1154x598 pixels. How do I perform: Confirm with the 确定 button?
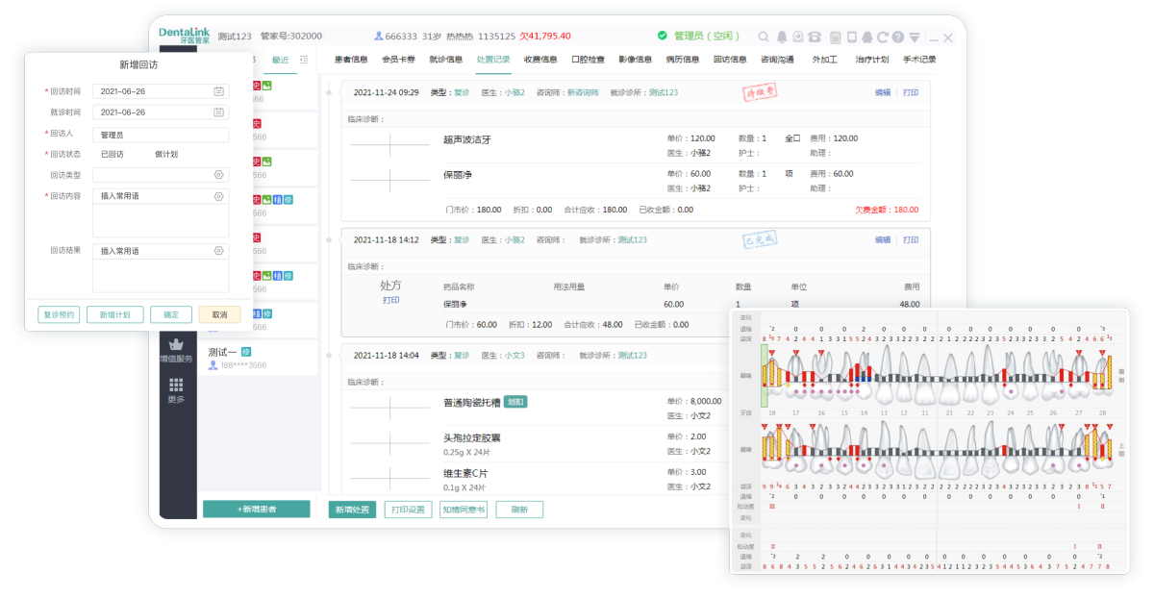pyautogui.click(x=171, y=314)
